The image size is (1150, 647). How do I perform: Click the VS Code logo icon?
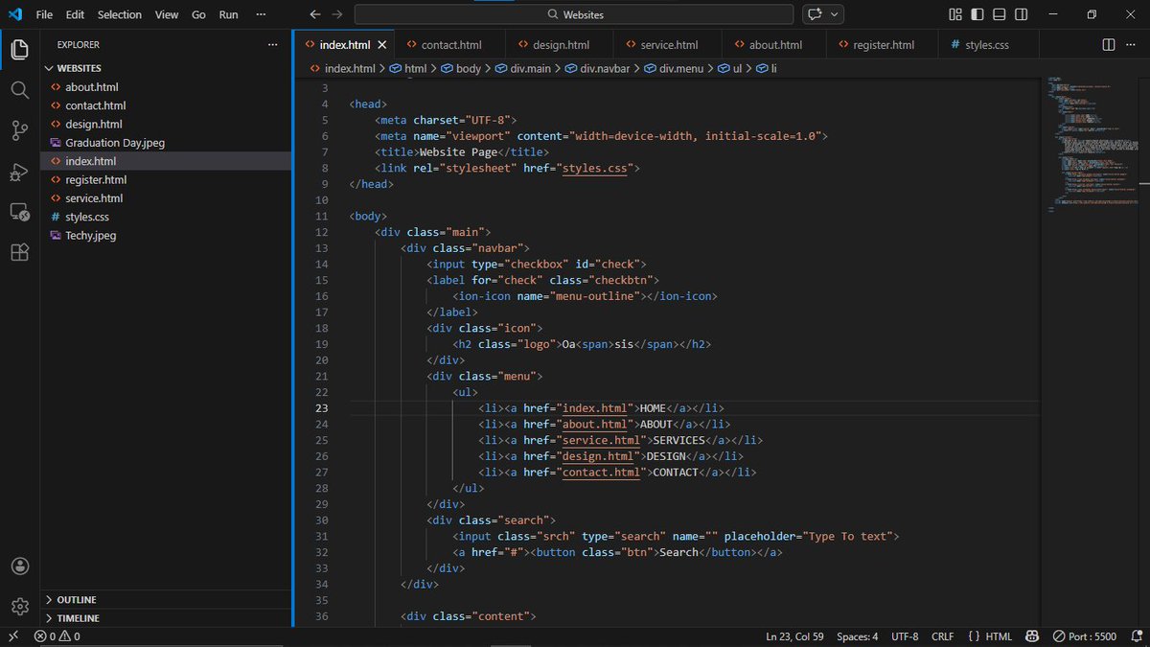pos(14,14)
